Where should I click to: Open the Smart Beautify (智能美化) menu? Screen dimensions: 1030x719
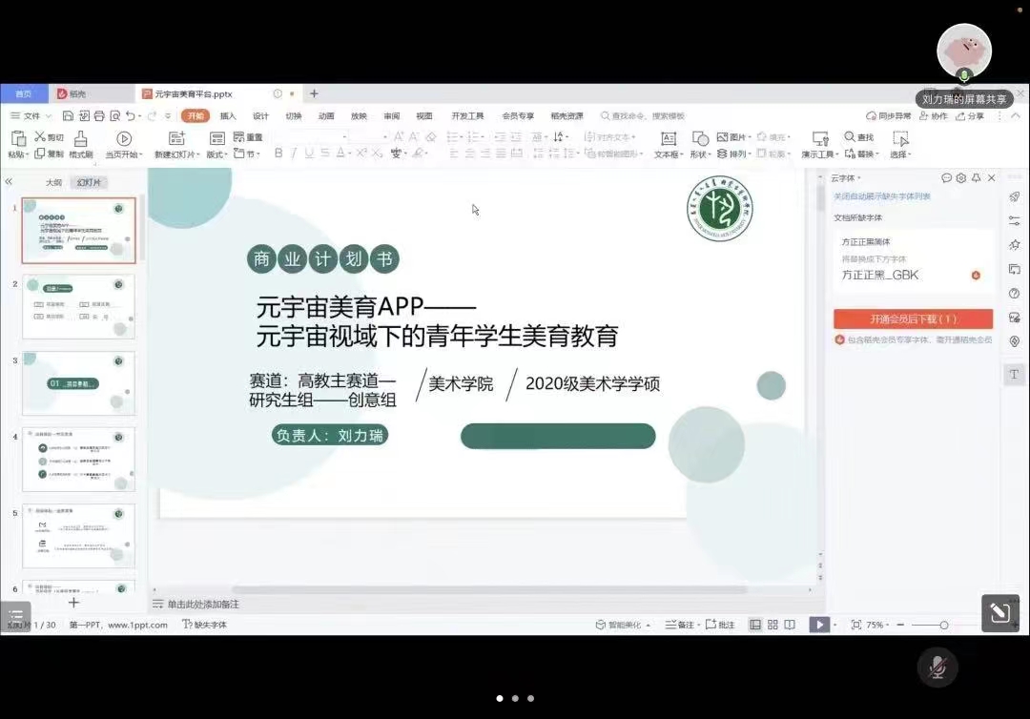pyautogui.click(x=622, y=625)
